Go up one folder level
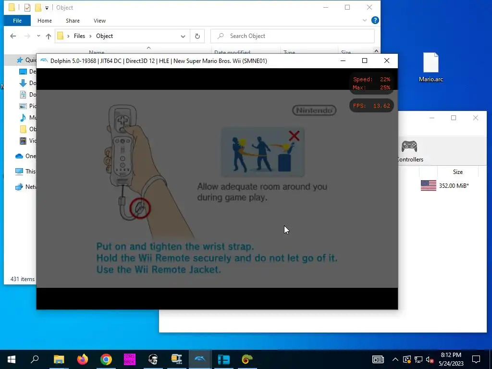This screenshot has height=369, width=492. tap(49, 36)
